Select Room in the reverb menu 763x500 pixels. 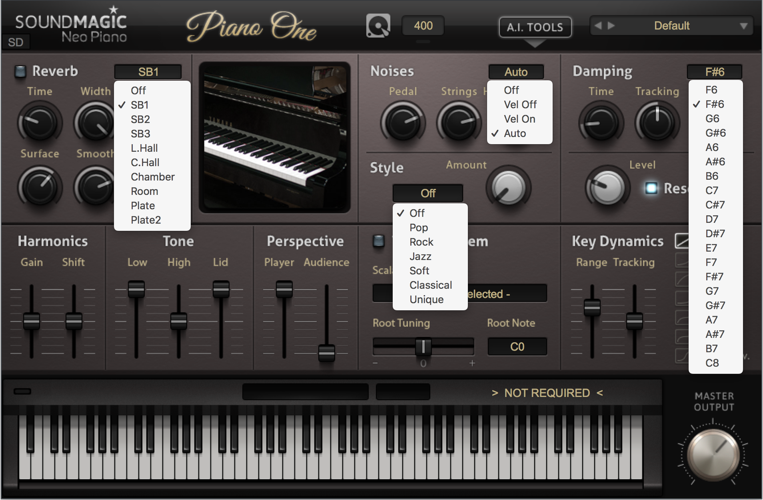coord(152,191)
